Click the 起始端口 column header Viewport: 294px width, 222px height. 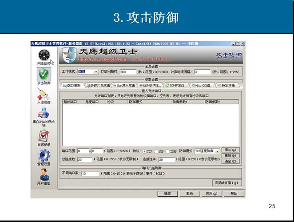[x=73, y=102]
